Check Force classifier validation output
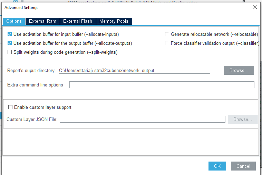The width and height of the screenshot is (262, 175). click(x=167, y=43)
